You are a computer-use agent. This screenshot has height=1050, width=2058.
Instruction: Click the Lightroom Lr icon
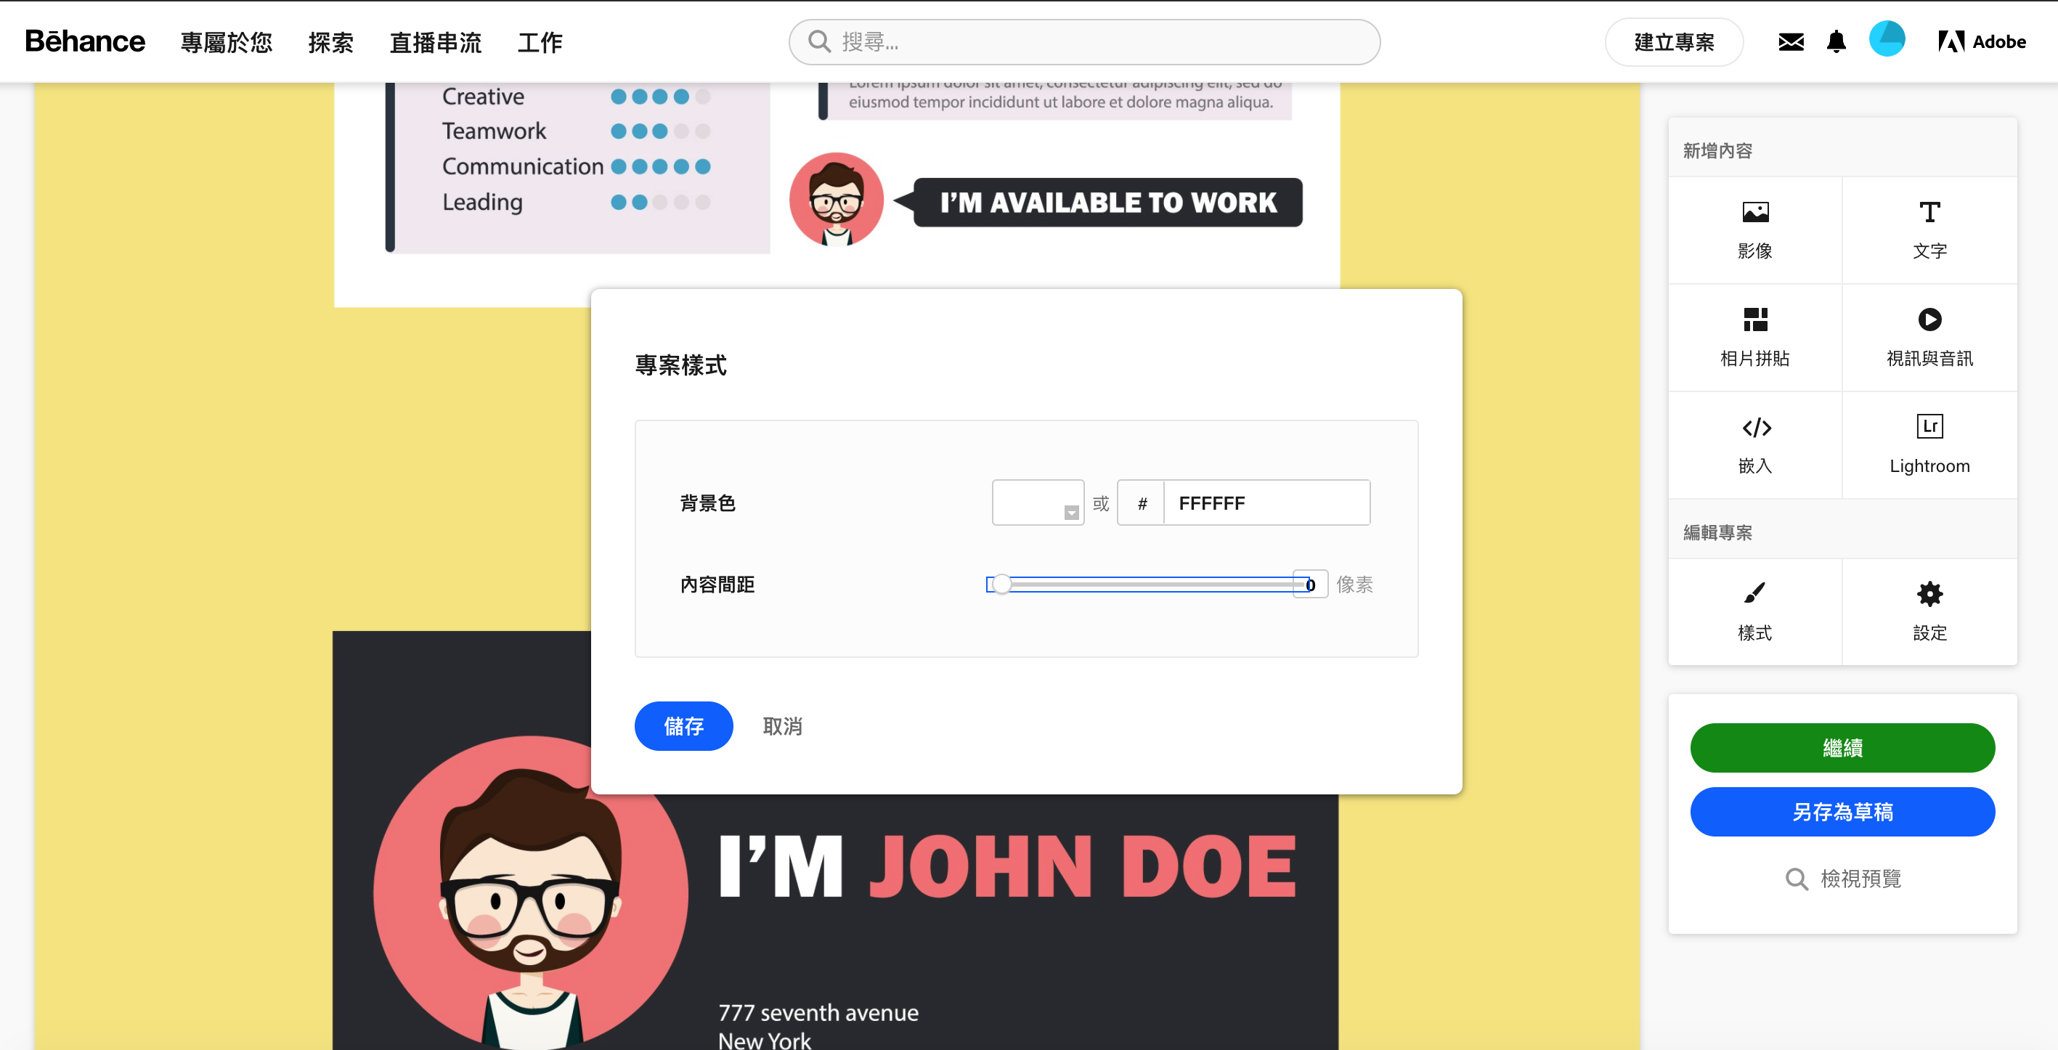(x=1929, y=427)
